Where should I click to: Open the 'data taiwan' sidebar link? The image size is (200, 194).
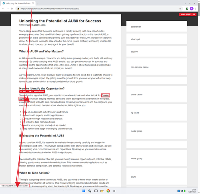tap(136, 27)
